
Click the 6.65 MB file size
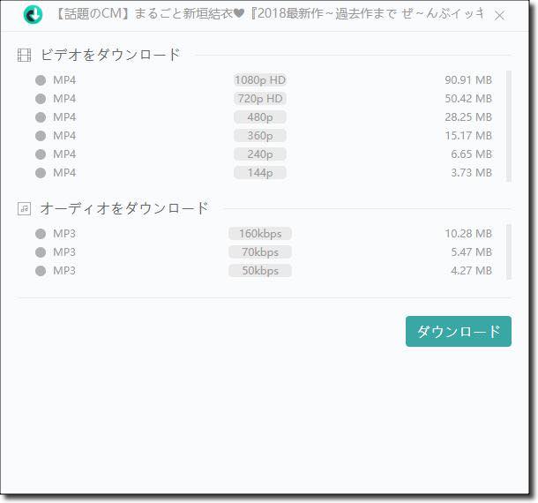coord(472,154)
